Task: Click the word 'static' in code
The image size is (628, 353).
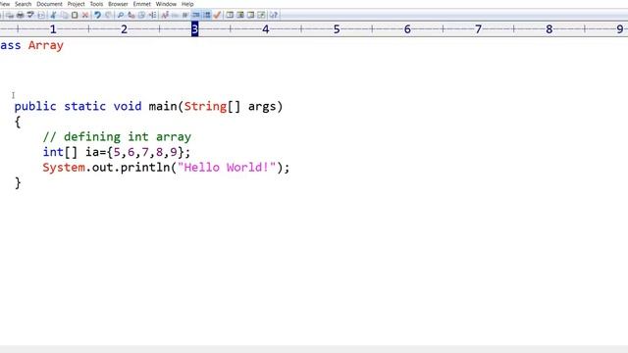Action: point(85,106)
